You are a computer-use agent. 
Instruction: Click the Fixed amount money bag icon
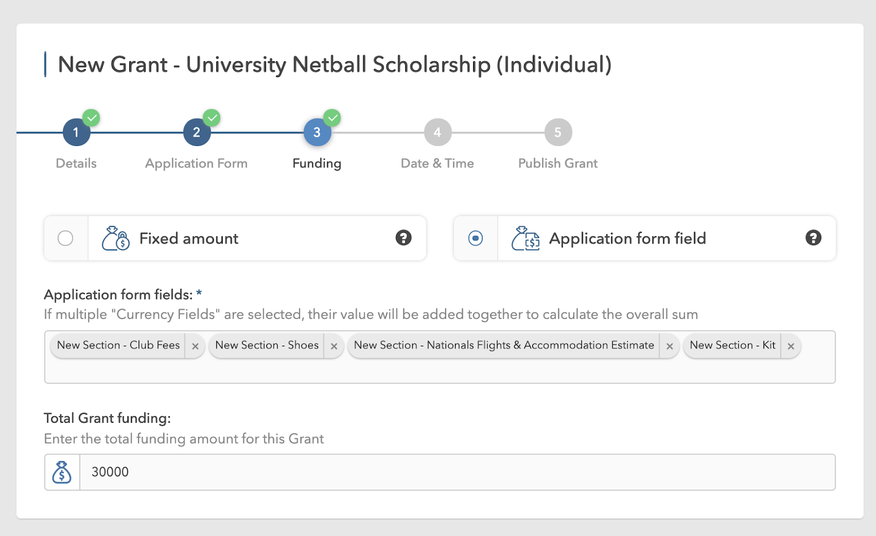pyautogui.click(x=116, y=238)
